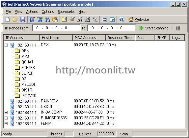Viewport: 189px width, 138px height.
Task: Click the New document toolbar icon
Action: pyautogui.click(x=8, y=19)
